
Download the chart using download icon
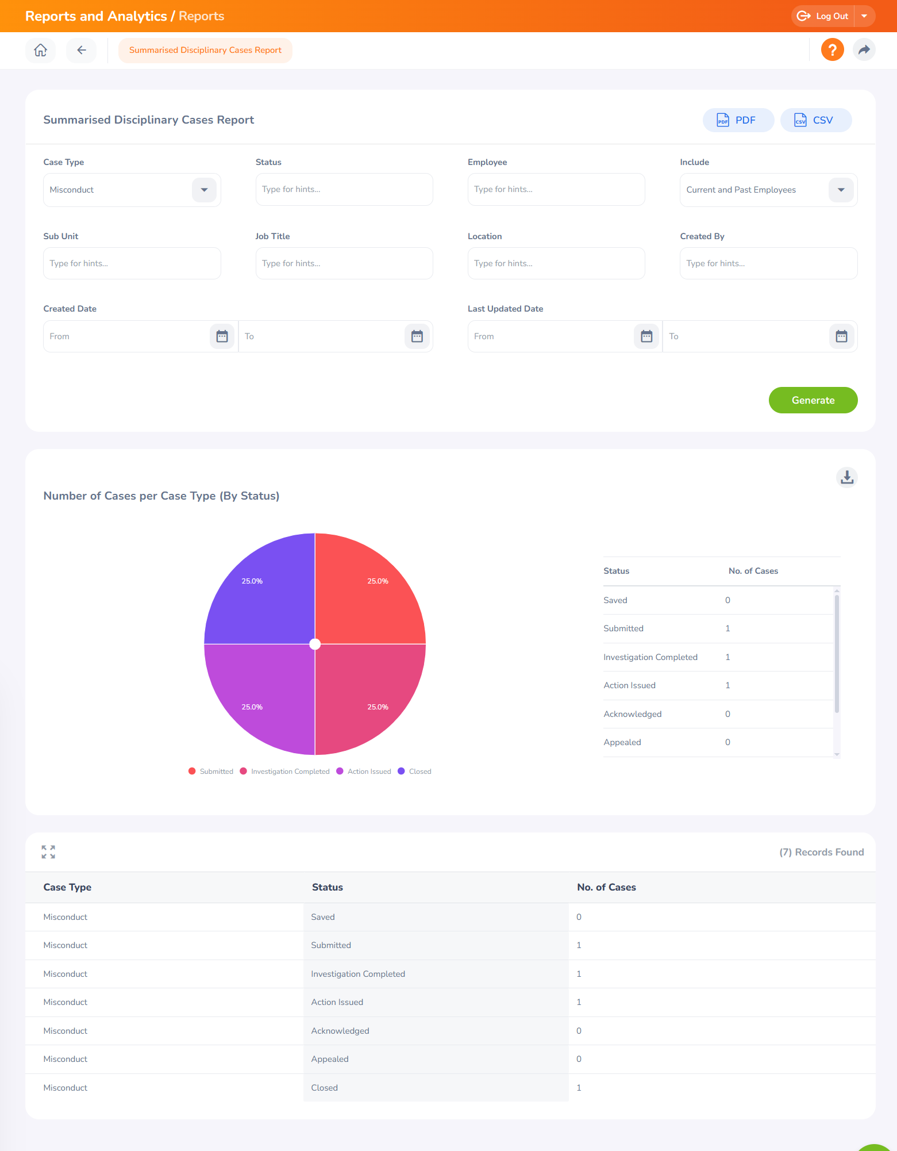click(x=846, y=477)
